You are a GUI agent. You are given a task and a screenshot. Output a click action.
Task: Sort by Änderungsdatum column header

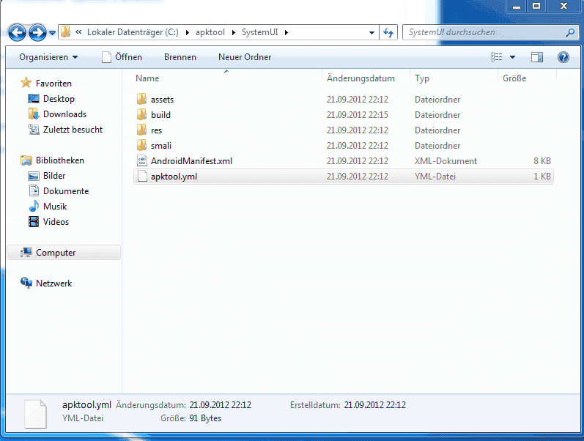(x=361, y=78)
